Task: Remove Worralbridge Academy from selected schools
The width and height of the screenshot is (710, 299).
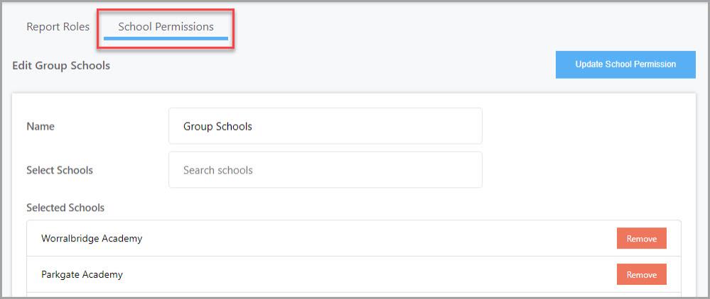Action: [x=641, y=239]
